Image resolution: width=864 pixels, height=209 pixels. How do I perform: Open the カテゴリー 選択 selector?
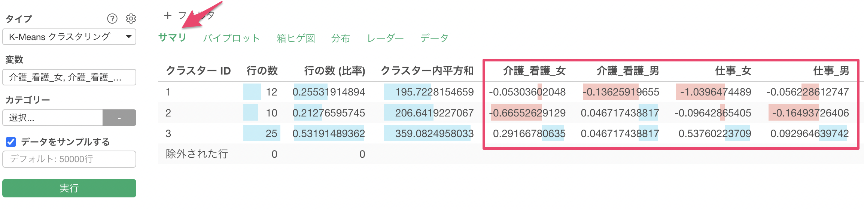pos(52,118)
